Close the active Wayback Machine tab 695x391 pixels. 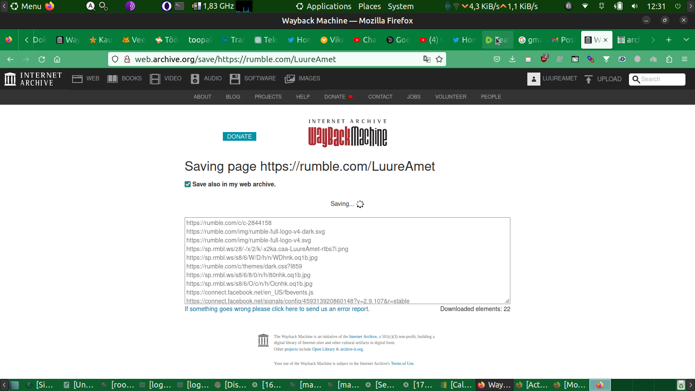606,40
